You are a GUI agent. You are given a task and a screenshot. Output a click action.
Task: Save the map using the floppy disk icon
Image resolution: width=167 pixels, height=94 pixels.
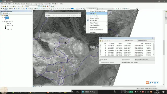pos(6,6)
